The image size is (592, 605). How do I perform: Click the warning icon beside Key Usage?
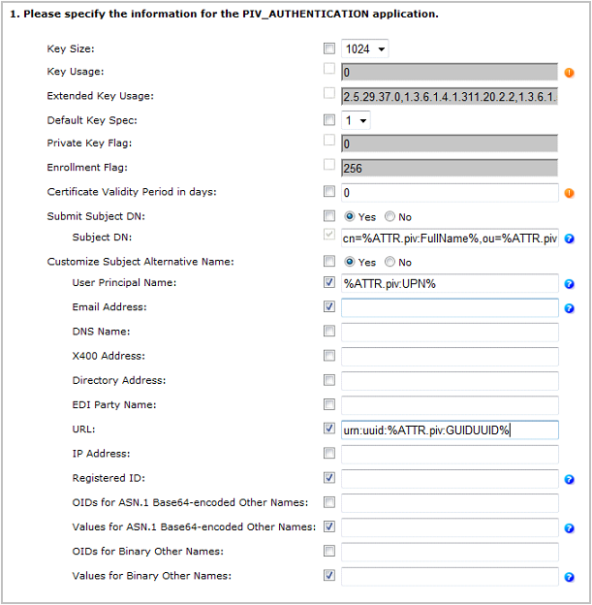tap(570, 73)
